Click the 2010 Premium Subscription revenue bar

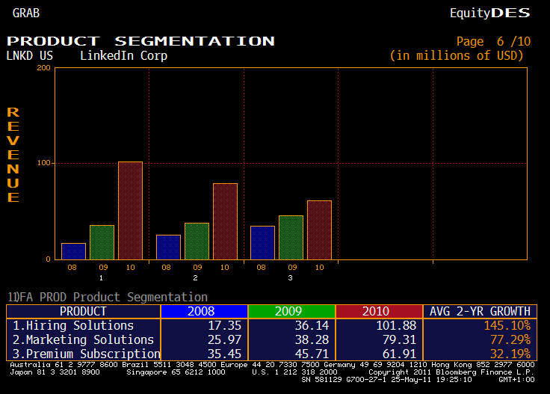(x=319, y=230)
